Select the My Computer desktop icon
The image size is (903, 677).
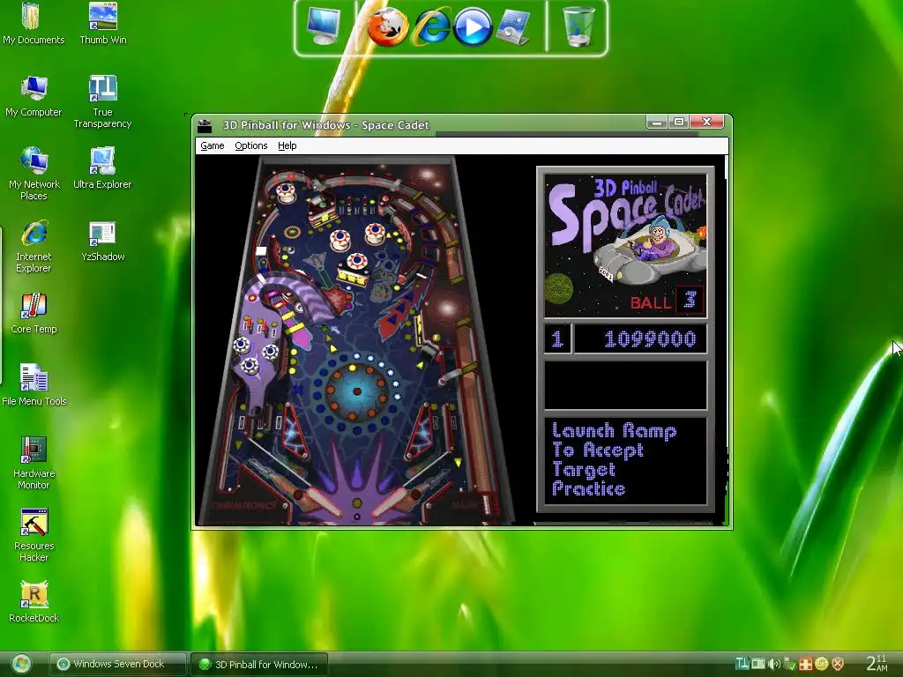tap(34, 97)
